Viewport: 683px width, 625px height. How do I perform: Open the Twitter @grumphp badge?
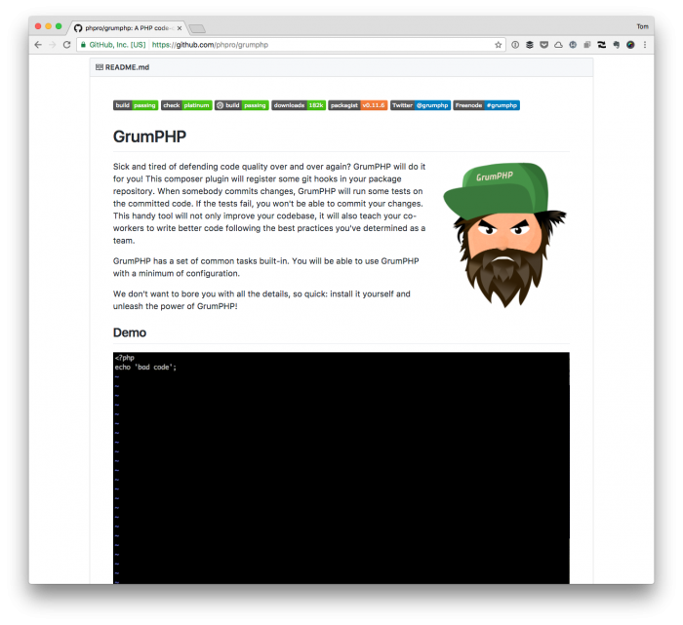[421, 105]
